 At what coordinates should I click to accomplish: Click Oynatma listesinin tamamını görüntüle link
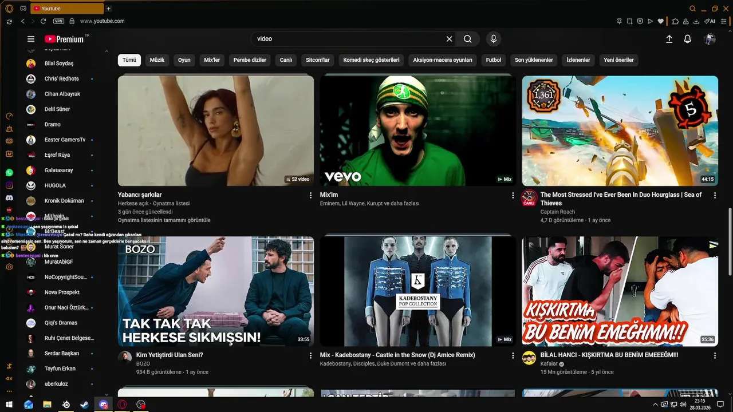coord(164,220)
